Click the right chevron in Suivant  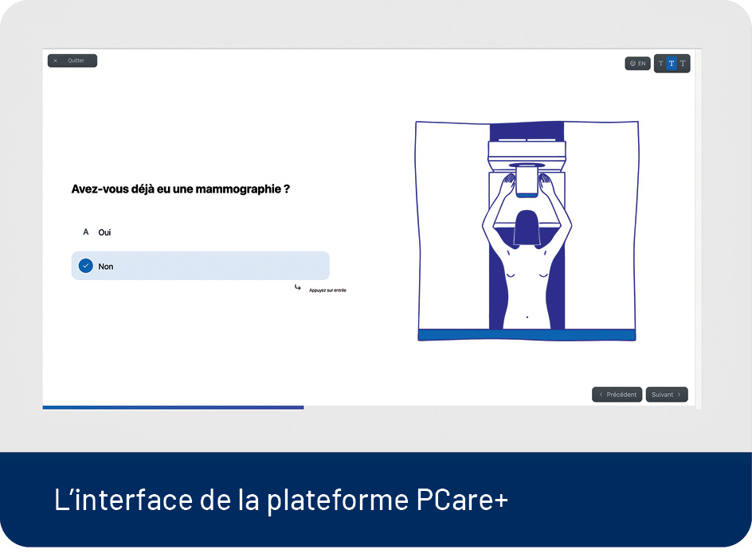[679, 395]
